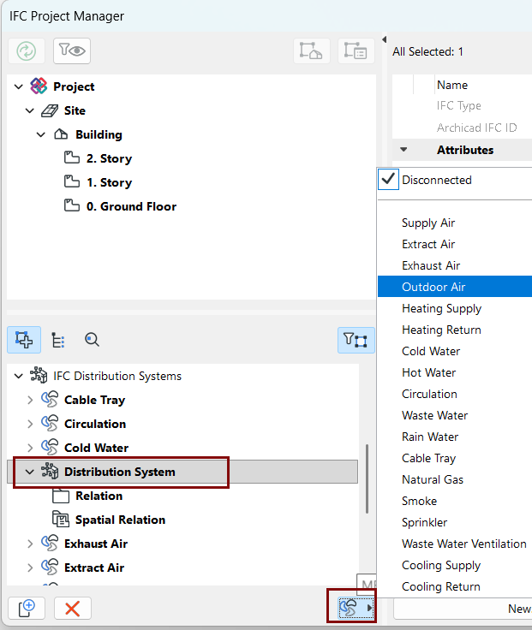Expand the Extract Air system node
Viewport: 532px width, 630px height.
(x=30, y=568)
